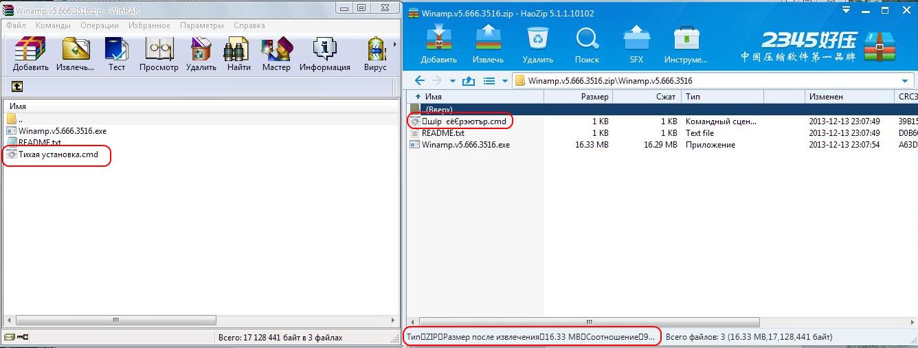Click WinRAR's up-one-level arrow icon

(x=17, y=86)
